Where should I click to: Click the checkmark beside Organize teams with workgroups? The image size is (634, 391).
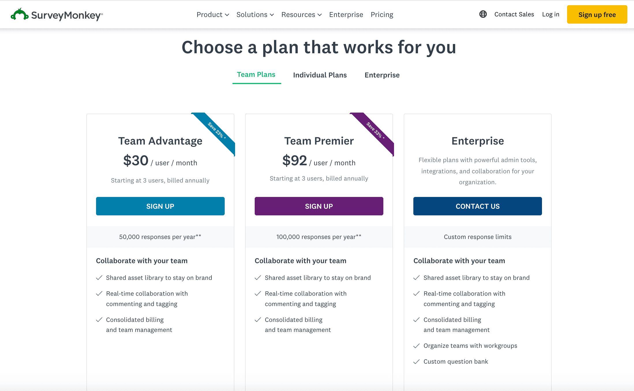417,346
